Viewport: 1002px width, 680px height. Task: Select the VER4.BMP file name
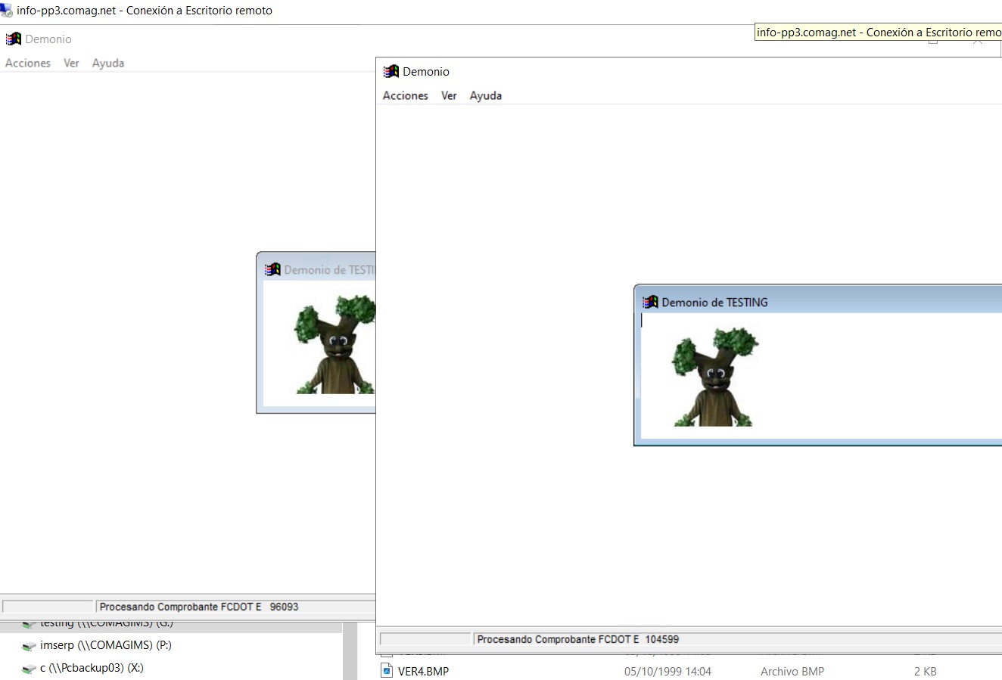tap(423, 671)
